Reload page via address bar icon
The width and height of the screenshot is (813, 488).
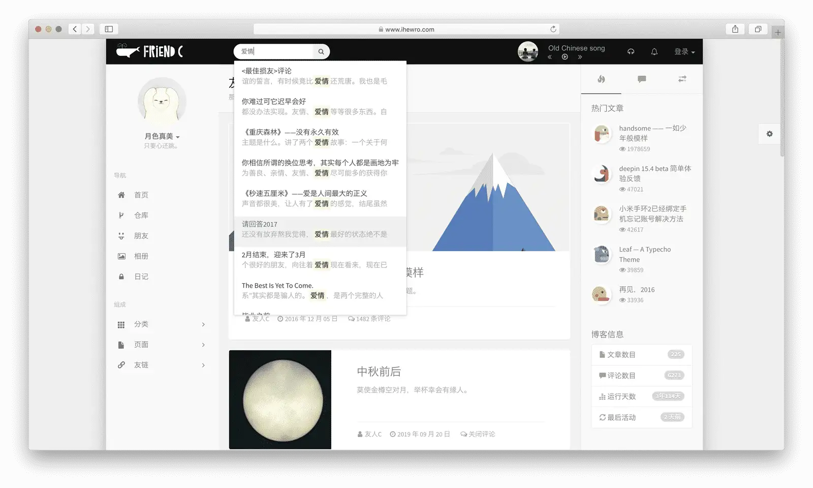pyautogui.click(x=553, y=29)
